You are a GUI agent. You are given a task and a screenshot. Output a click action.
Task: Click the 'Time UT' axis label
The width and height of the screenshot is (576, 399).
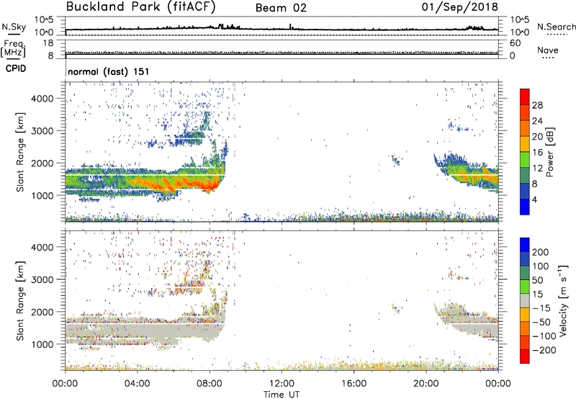pyautogui.click(x=282, y=395)
